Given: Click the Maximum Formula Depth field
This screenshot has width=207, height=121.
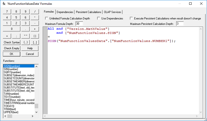Looking at the screenshot, I should (79, 24).
